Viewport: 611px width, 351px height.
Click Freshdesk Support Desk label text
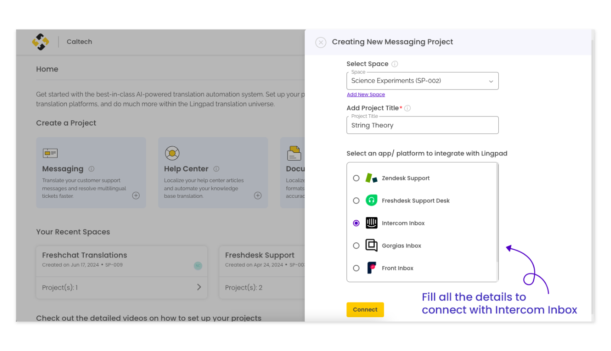tap(416, 201)
